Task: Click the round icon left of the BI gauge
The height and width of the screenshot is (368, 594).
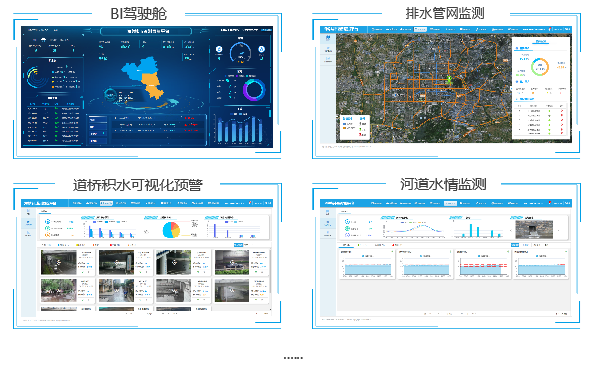Action: coord(219,49)
